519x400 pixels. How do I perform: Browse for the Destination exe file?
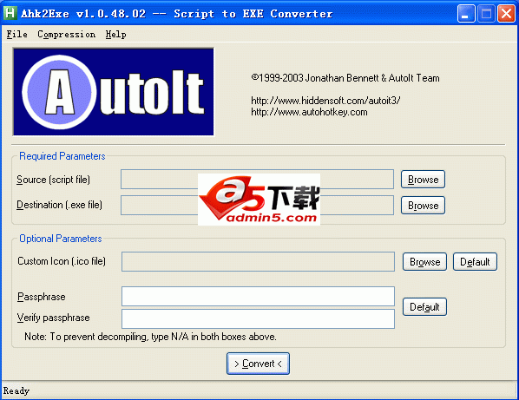[423, 206]
